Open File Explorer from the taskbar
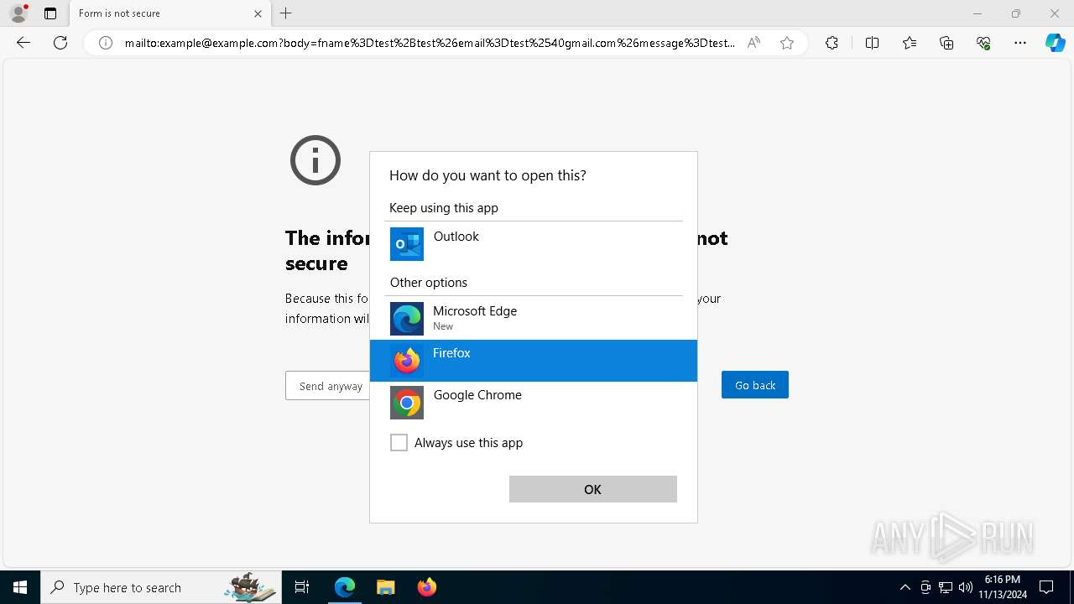This screenshot has height=604, width=1074. click(x=385, y=587)
